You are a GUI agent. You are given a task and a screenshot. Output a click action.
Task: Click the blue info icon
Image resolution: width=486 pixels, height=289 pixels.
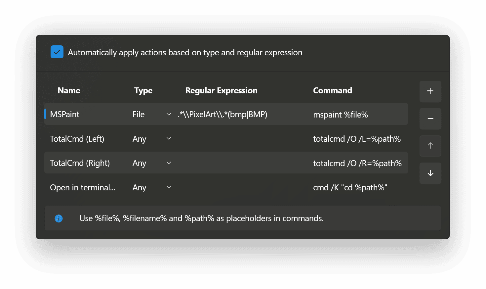[x=59, y=218]
